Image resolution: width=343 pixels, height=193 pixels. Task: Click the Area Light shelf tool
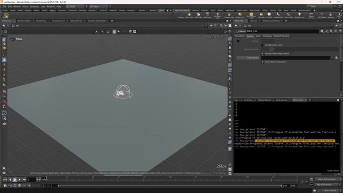pyautogui.click(x=207, y=16)
